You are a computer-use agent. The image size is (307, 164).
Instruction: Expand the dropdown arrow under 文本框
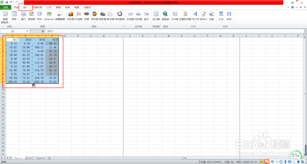point(175,22)
